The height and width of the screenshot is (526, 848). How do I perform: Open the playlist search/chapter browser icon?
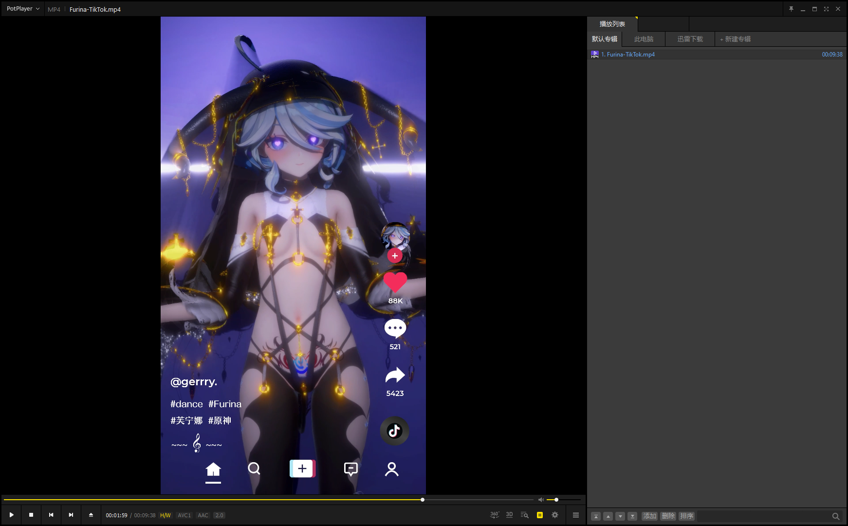click(524, 515)
